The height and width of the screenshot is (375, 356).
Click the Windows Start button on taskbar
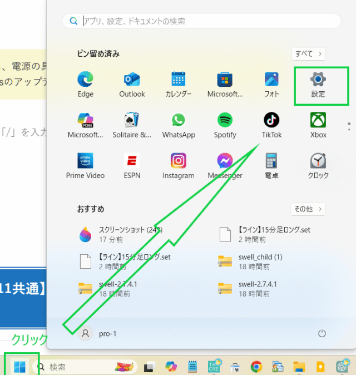tap(19, 367)
